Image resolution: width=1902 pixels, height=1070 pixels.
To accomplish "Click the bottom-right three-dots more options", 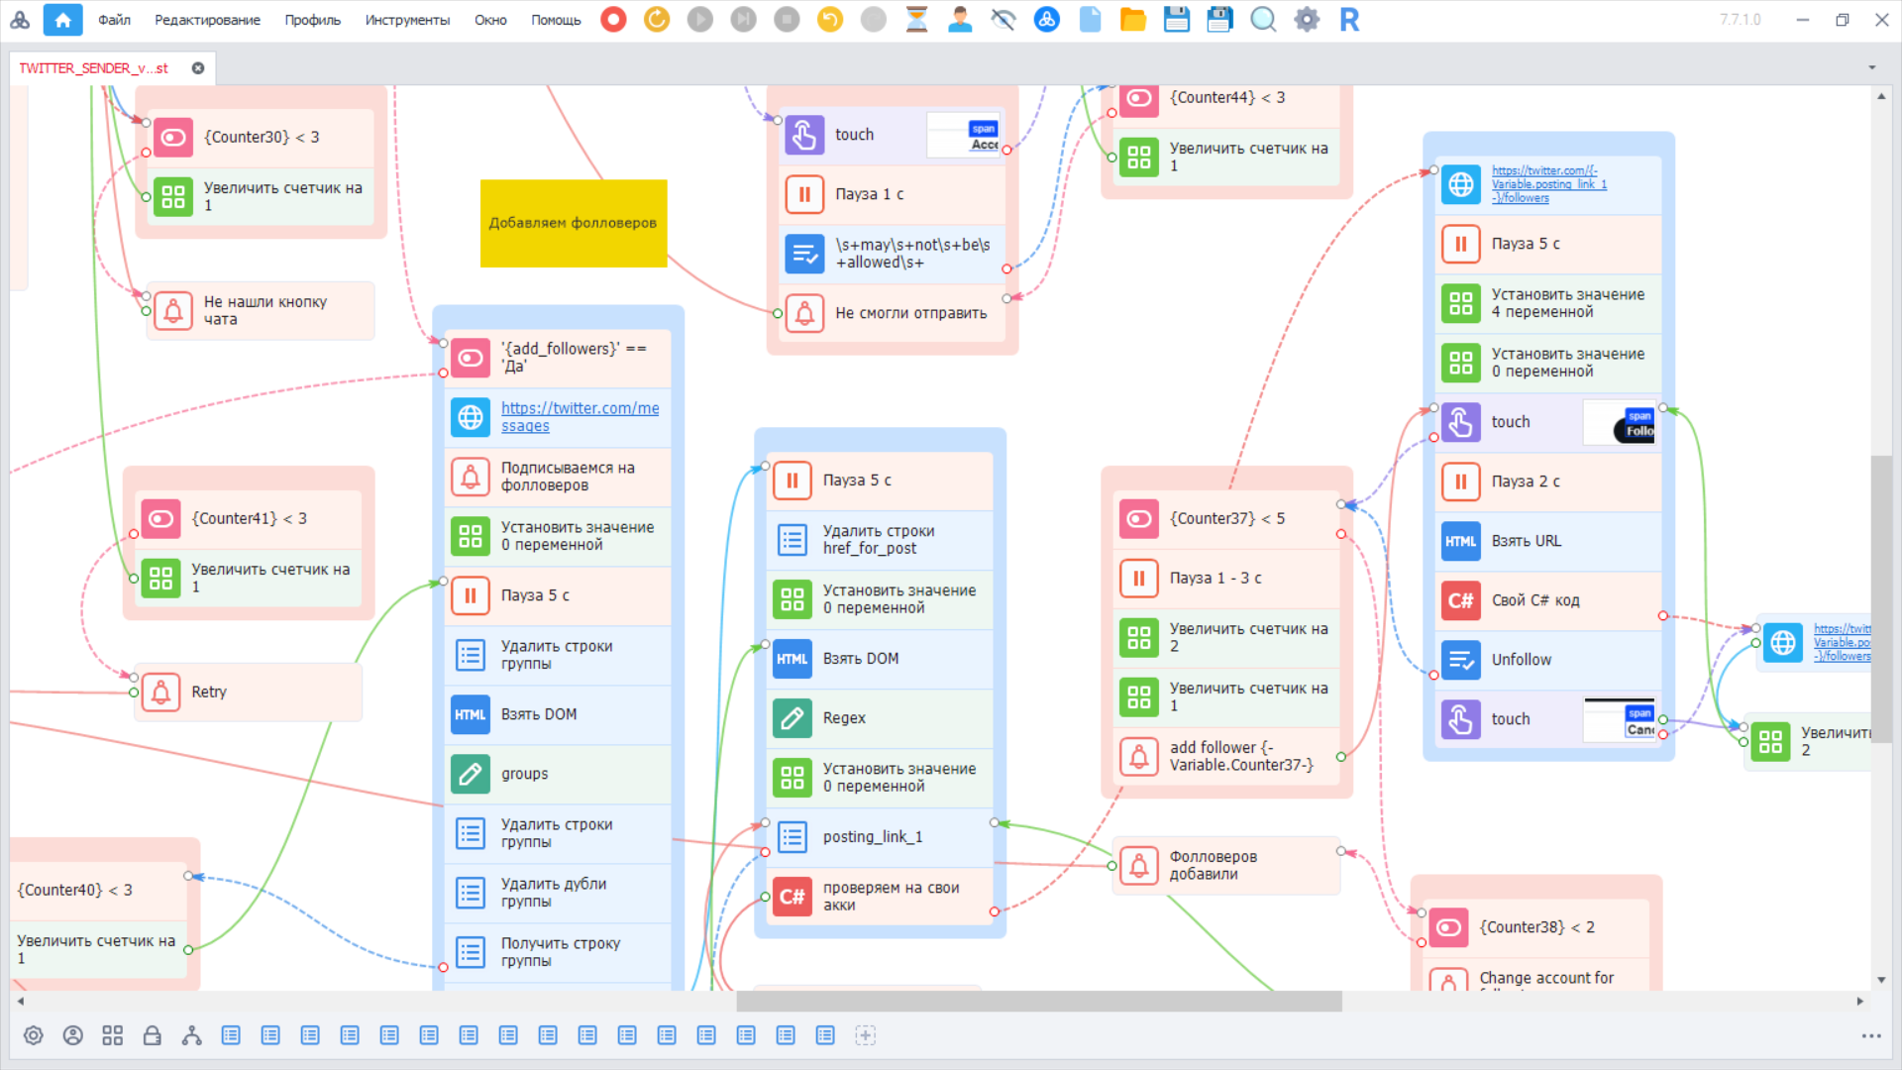I will coord(1870,1036).
